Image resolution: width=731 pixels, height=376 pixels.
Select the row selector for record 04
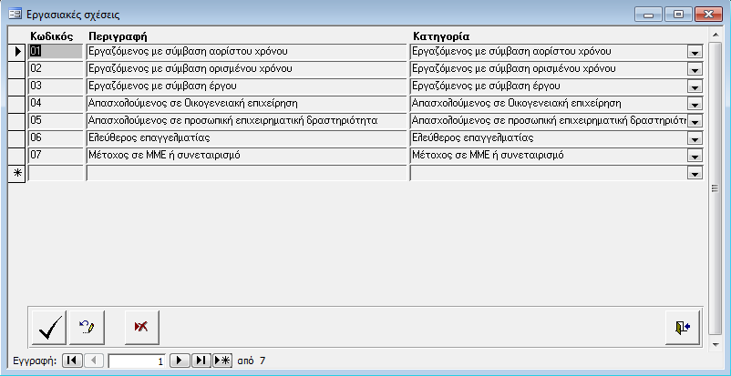(x=16, y=104)
